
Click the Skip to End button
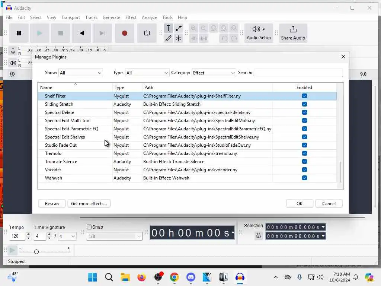click(102, 33)
